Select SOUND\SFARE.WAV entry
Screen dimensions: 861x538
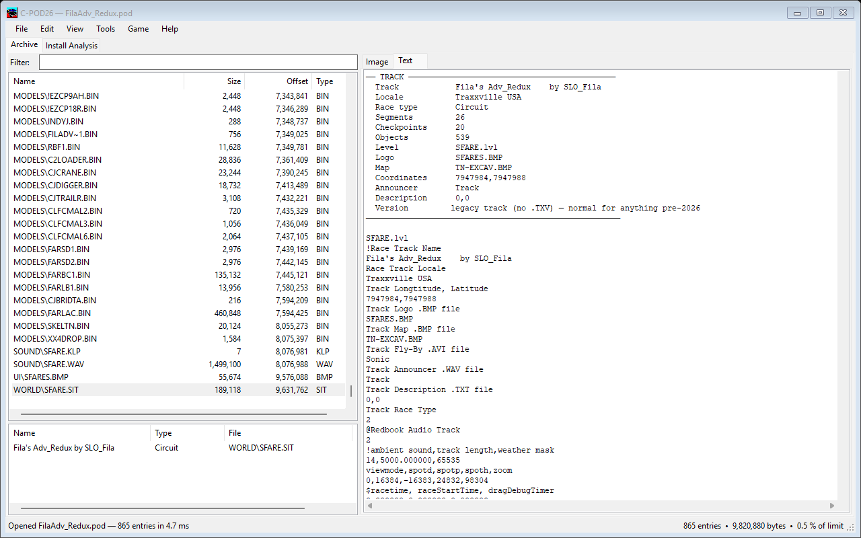coord(178,364)
